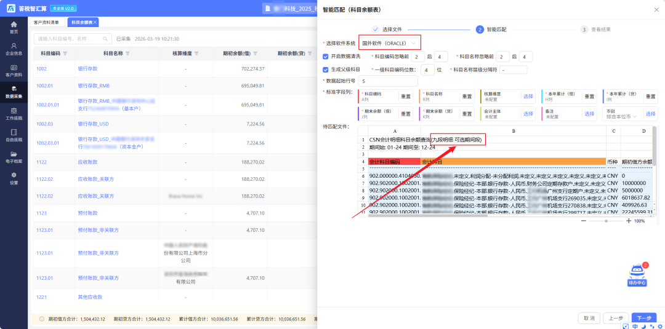Open 工作底稿 in the sidebar
Screen dimensions: 665x329
point(14,114)
